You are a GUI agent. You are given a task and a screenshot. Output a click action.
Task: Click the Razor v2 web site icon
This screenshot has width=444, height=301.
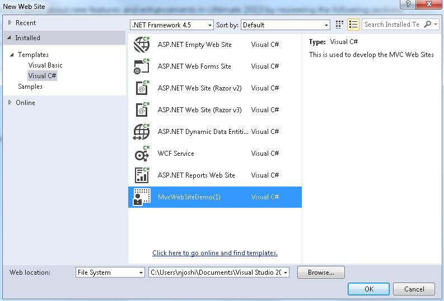click(142, 88)
